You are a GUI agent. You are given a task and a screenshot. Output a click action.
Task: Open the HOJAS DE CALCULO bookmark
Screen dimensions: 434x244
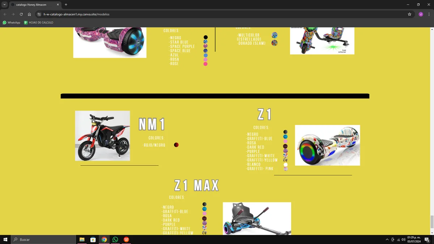[x=38, y=22]
